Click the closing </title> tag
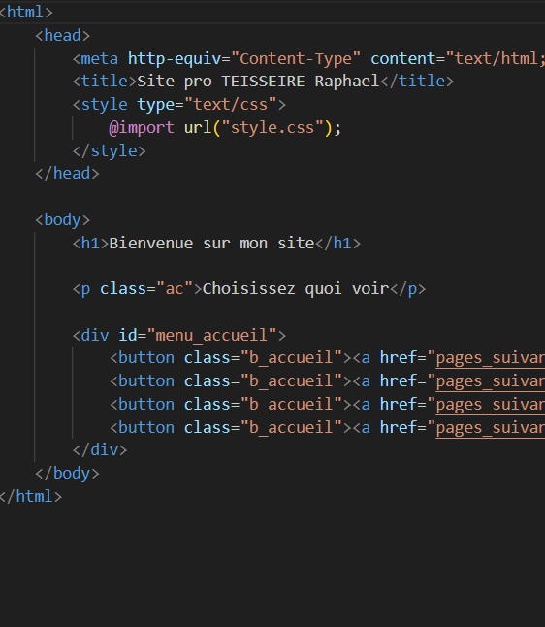This screenshot has height=627, width=545. pyautogui.click(x=417, y=82)
